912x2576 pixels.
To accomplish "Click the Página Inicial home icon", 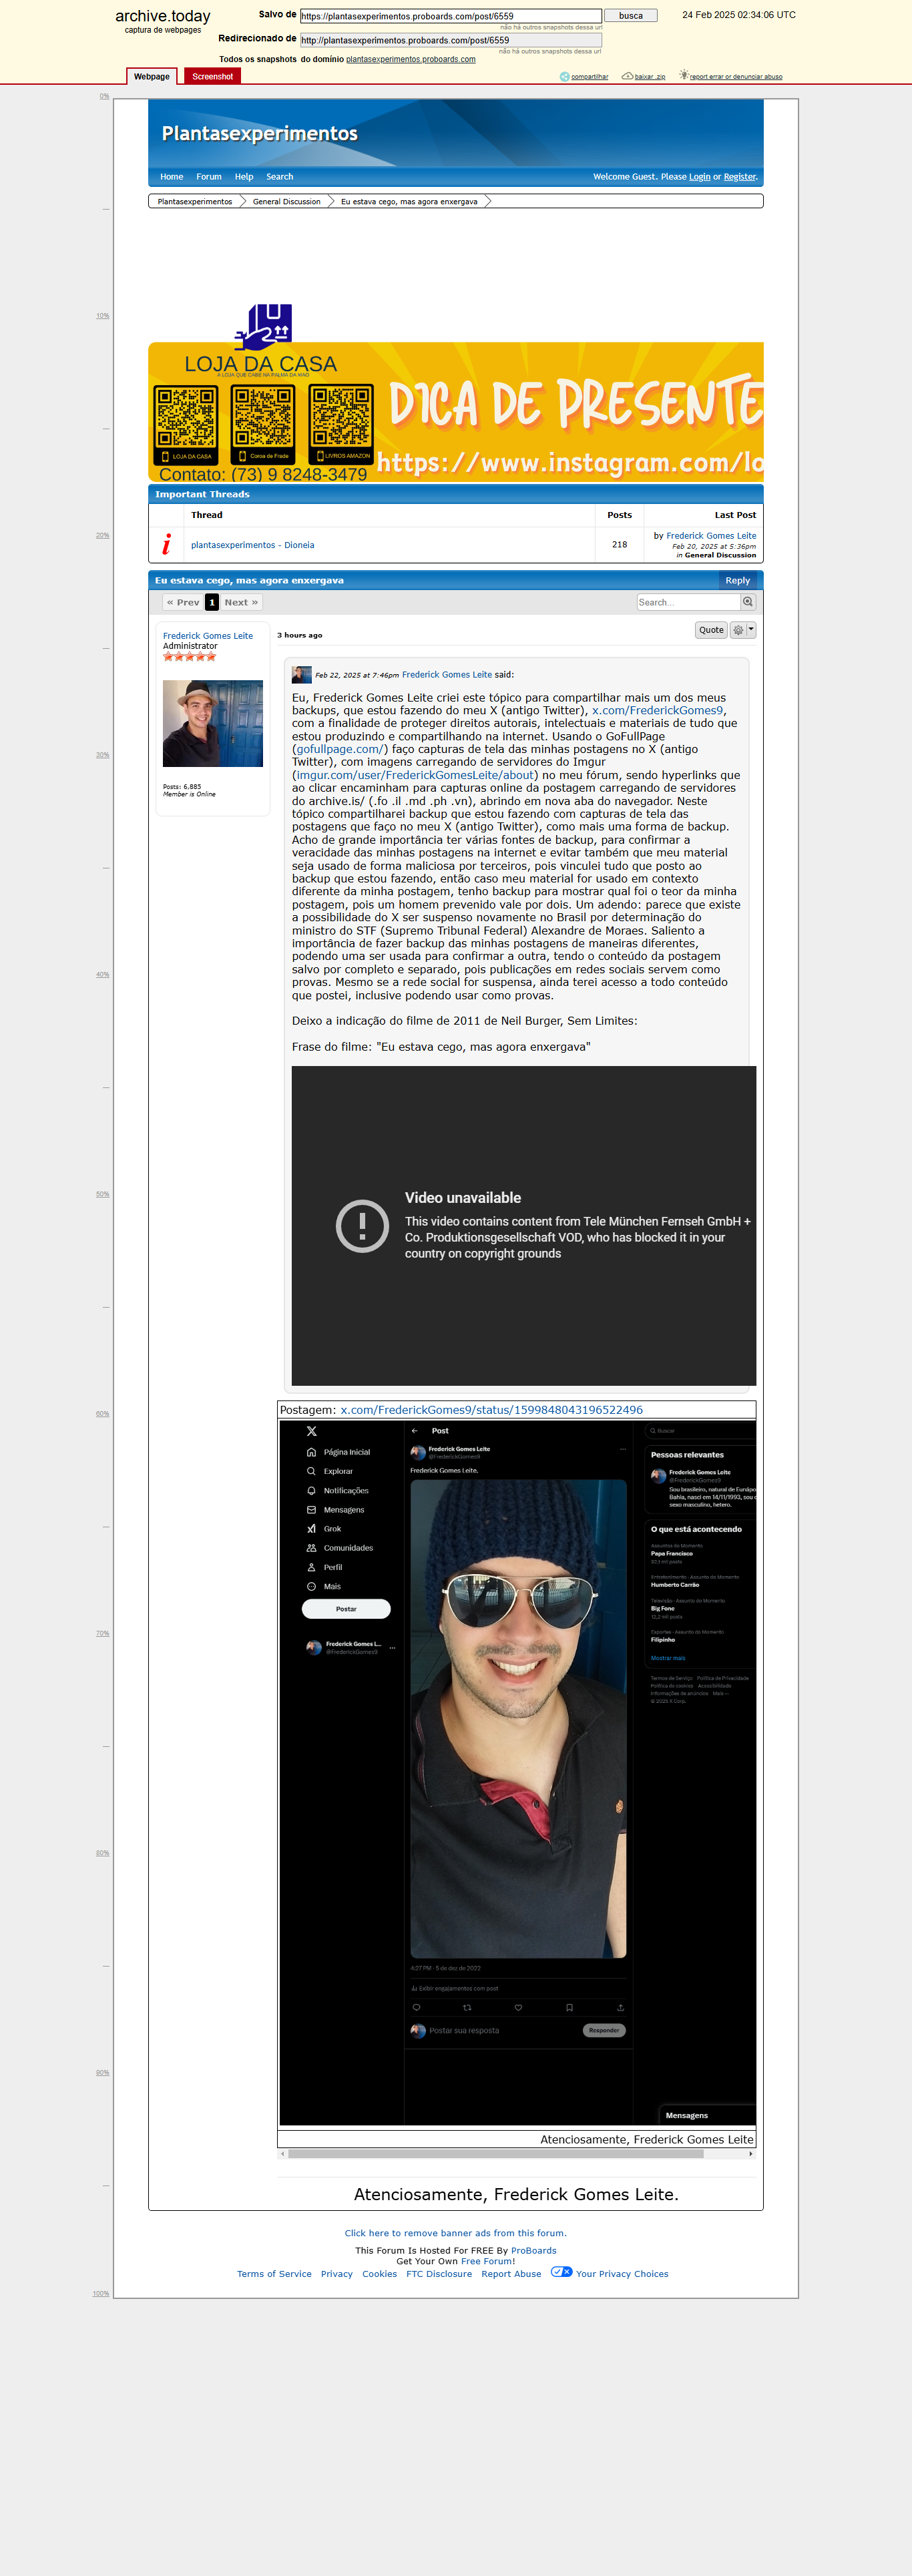I will 311,1452.
